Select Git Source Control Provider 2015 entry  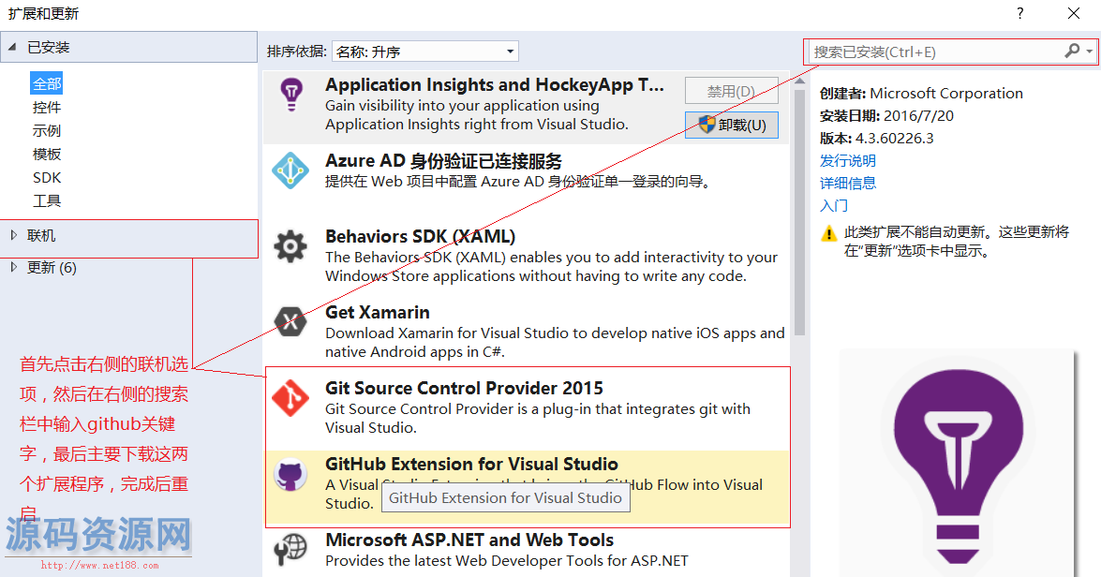[526, 408]
